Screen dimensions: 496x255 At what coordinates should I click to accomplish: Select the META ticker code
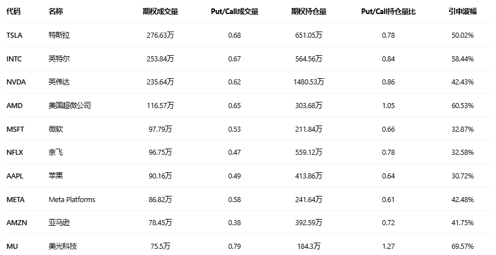(15, 199)
